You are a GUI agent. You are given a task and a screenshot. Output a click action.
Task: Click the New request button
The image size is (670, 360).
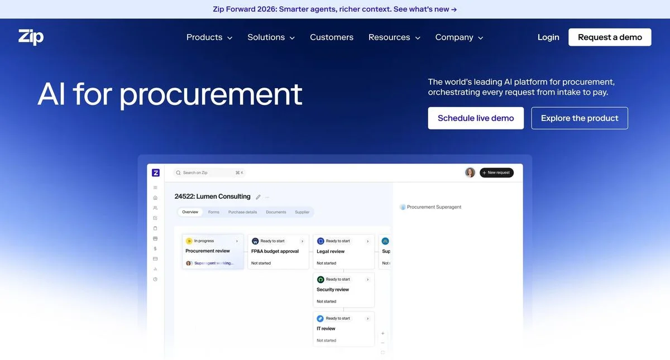click(x=496, y=172)
